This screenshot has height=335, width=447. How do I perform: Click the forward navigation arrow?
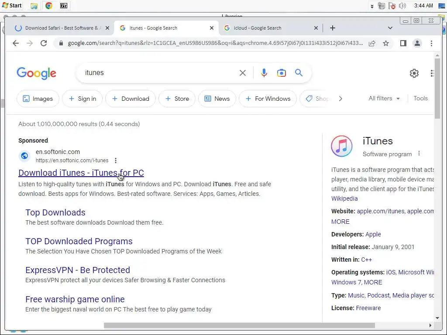tap(30, 43)
